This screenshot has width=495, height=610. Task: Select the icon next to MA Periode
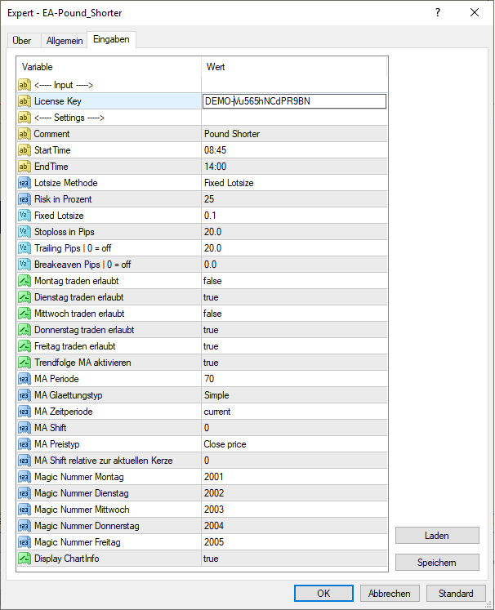coord(25,379)
